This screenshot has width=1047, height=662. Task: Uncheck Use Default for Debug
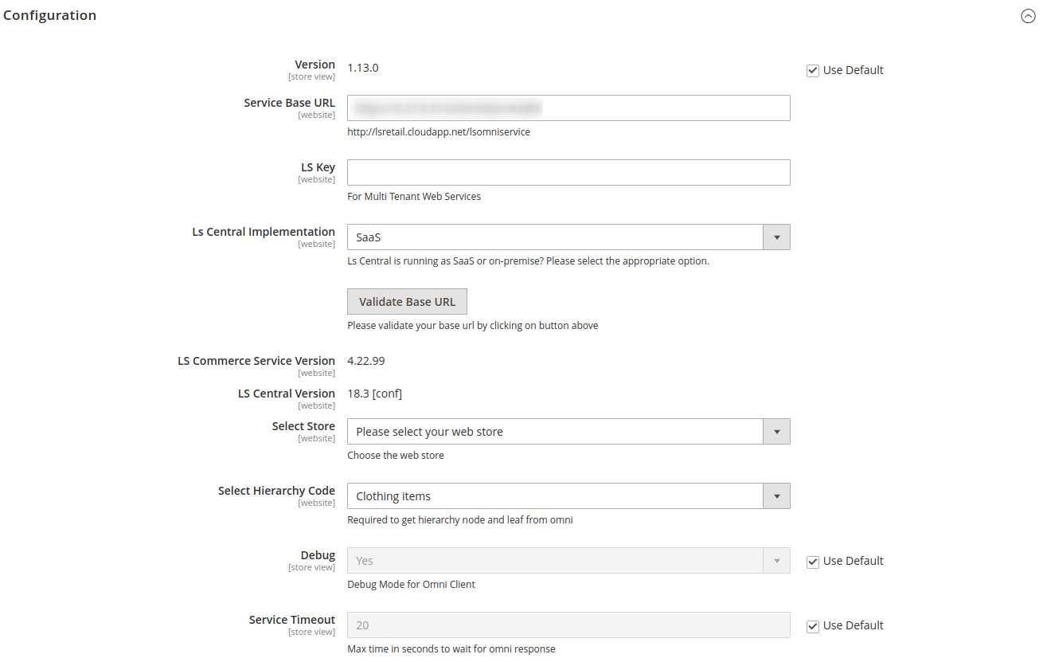tap(813, 562)
